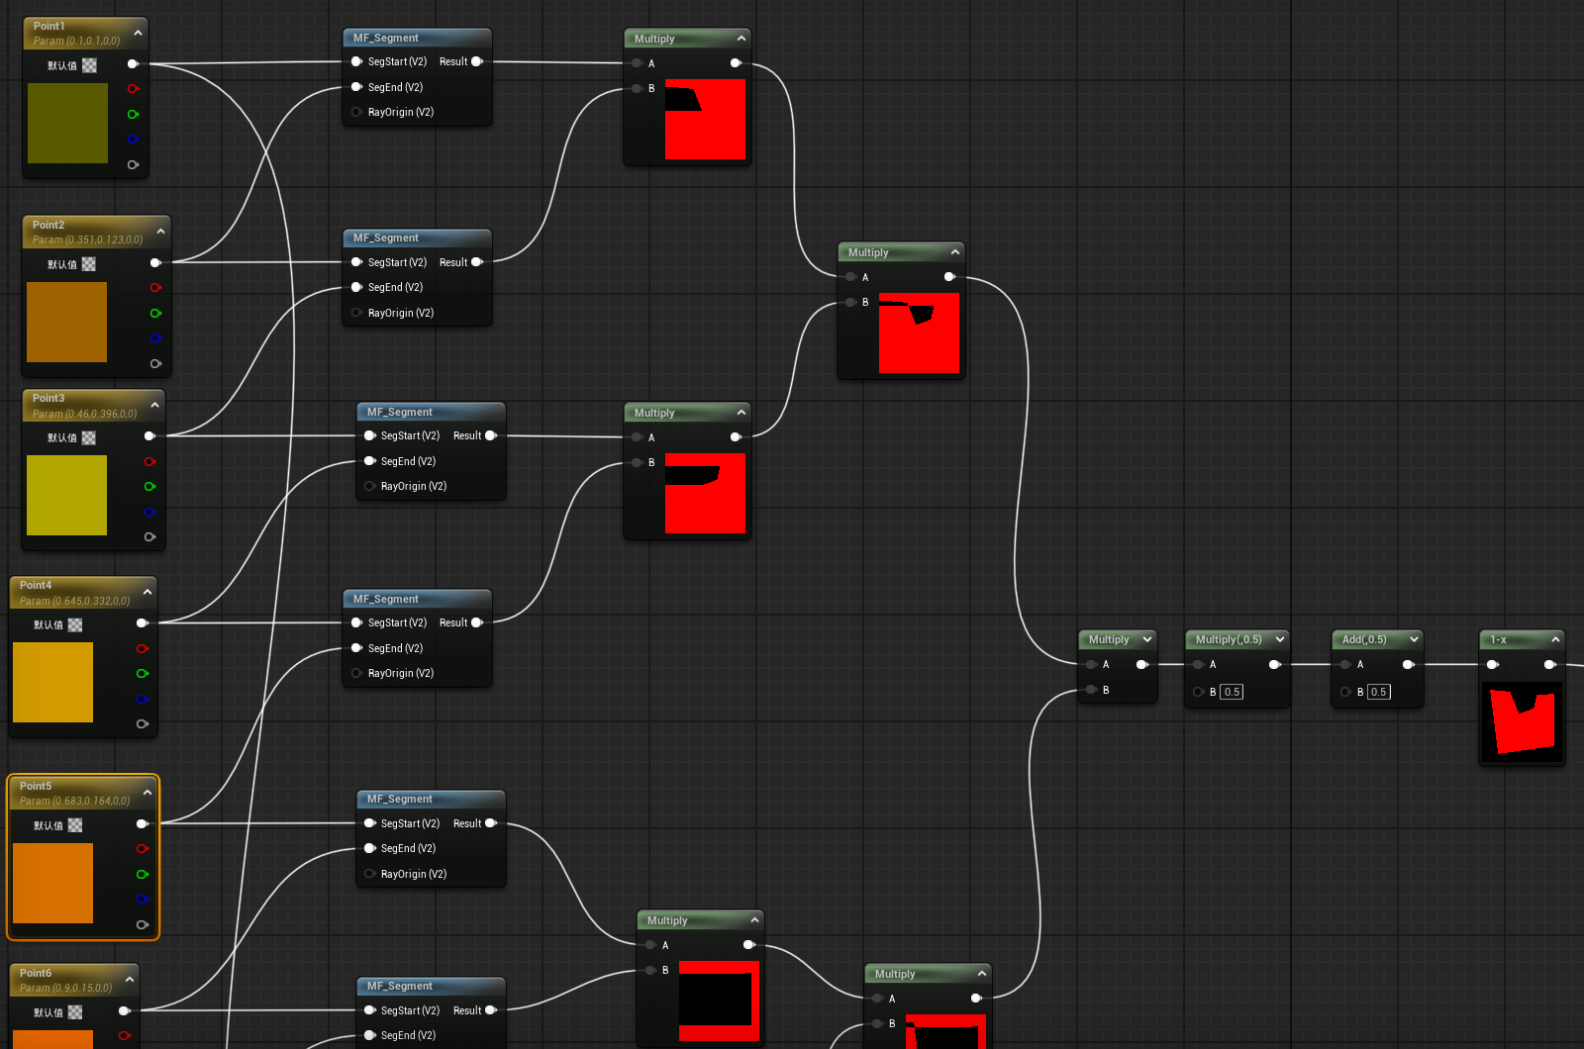Click the output pin of Multiply(,0.5) node
1584x1049 pixels.
(1274, 665)
